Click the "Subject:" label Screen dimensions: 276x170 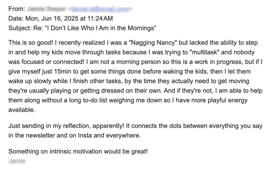coord(20,28)
